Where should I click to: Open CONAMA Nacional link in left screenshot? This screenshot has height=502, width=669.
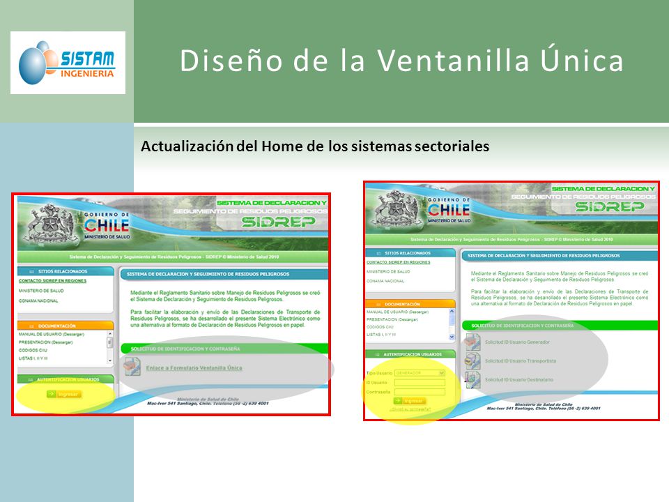click(38, 301)
